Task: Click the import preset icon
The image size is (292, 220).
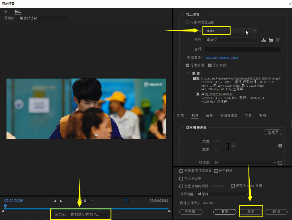Action: pos(271,40)
